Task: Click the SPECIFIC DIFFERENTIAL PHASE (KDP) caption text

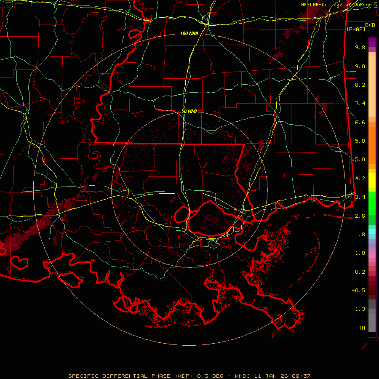Action: (x=131, y=376)
